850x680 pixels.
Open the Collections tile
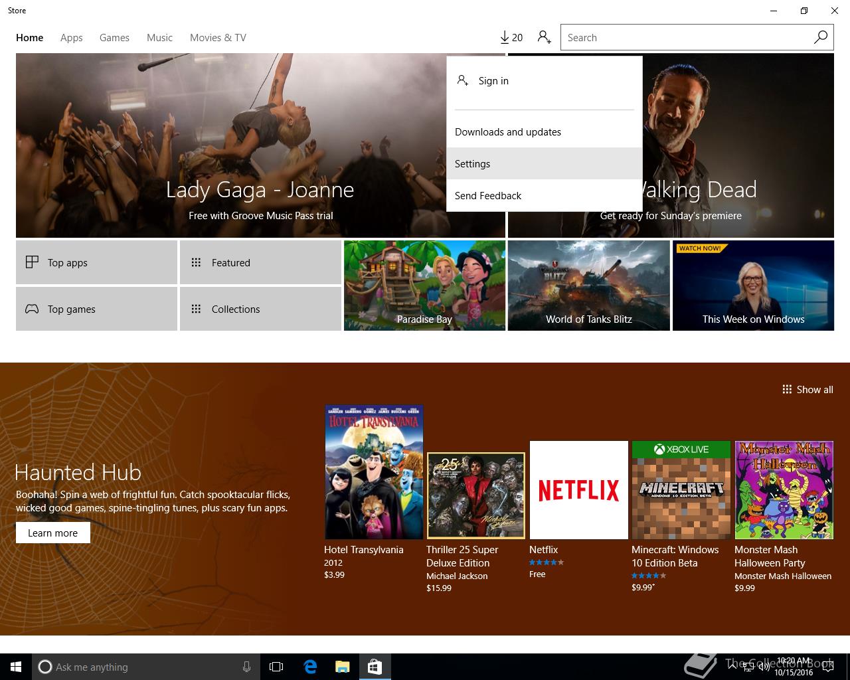click(x=260, y=309)
